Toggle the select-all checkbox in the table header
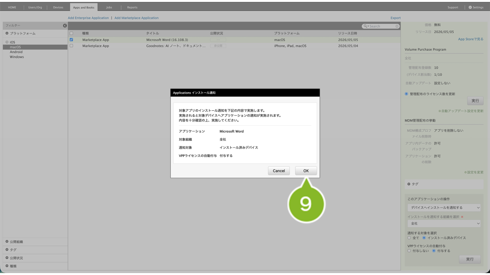 point(71,33)
